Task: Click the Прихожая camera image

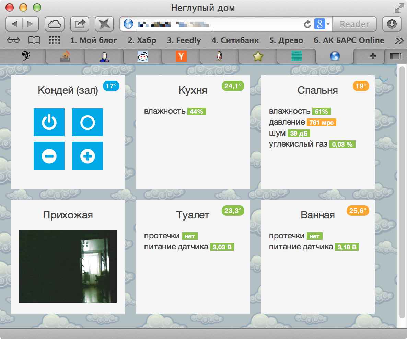Action: point(68,266)
